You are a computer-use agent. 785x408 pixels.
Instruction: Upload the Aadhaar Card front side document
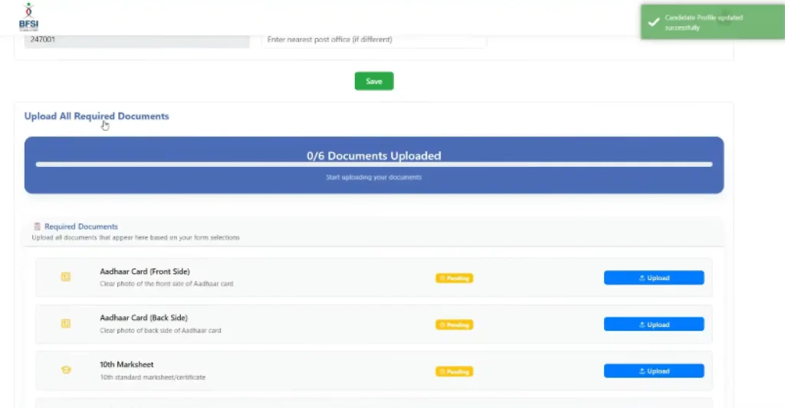tap(653, 278)
